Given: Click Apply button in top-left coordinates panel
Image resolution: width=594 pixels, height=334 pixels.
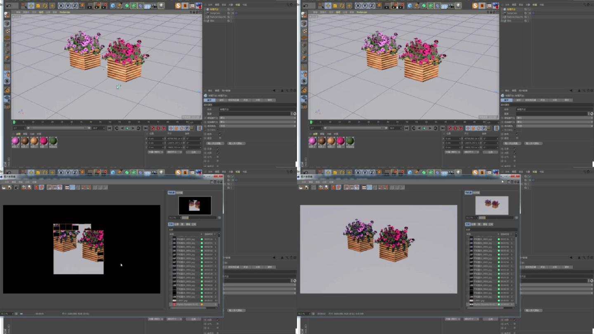Looking at the screenshot, I should pos(193,152).
